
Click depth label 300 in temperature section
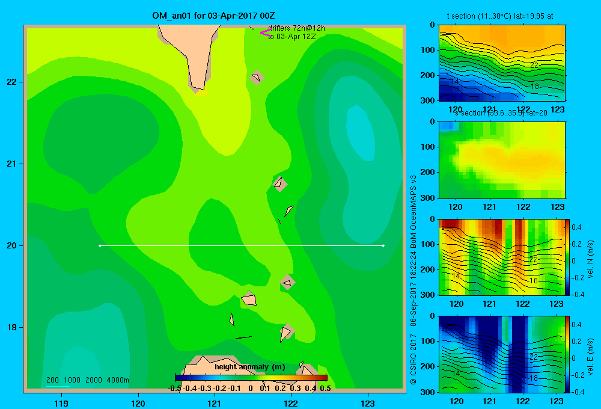pos(428,100)
